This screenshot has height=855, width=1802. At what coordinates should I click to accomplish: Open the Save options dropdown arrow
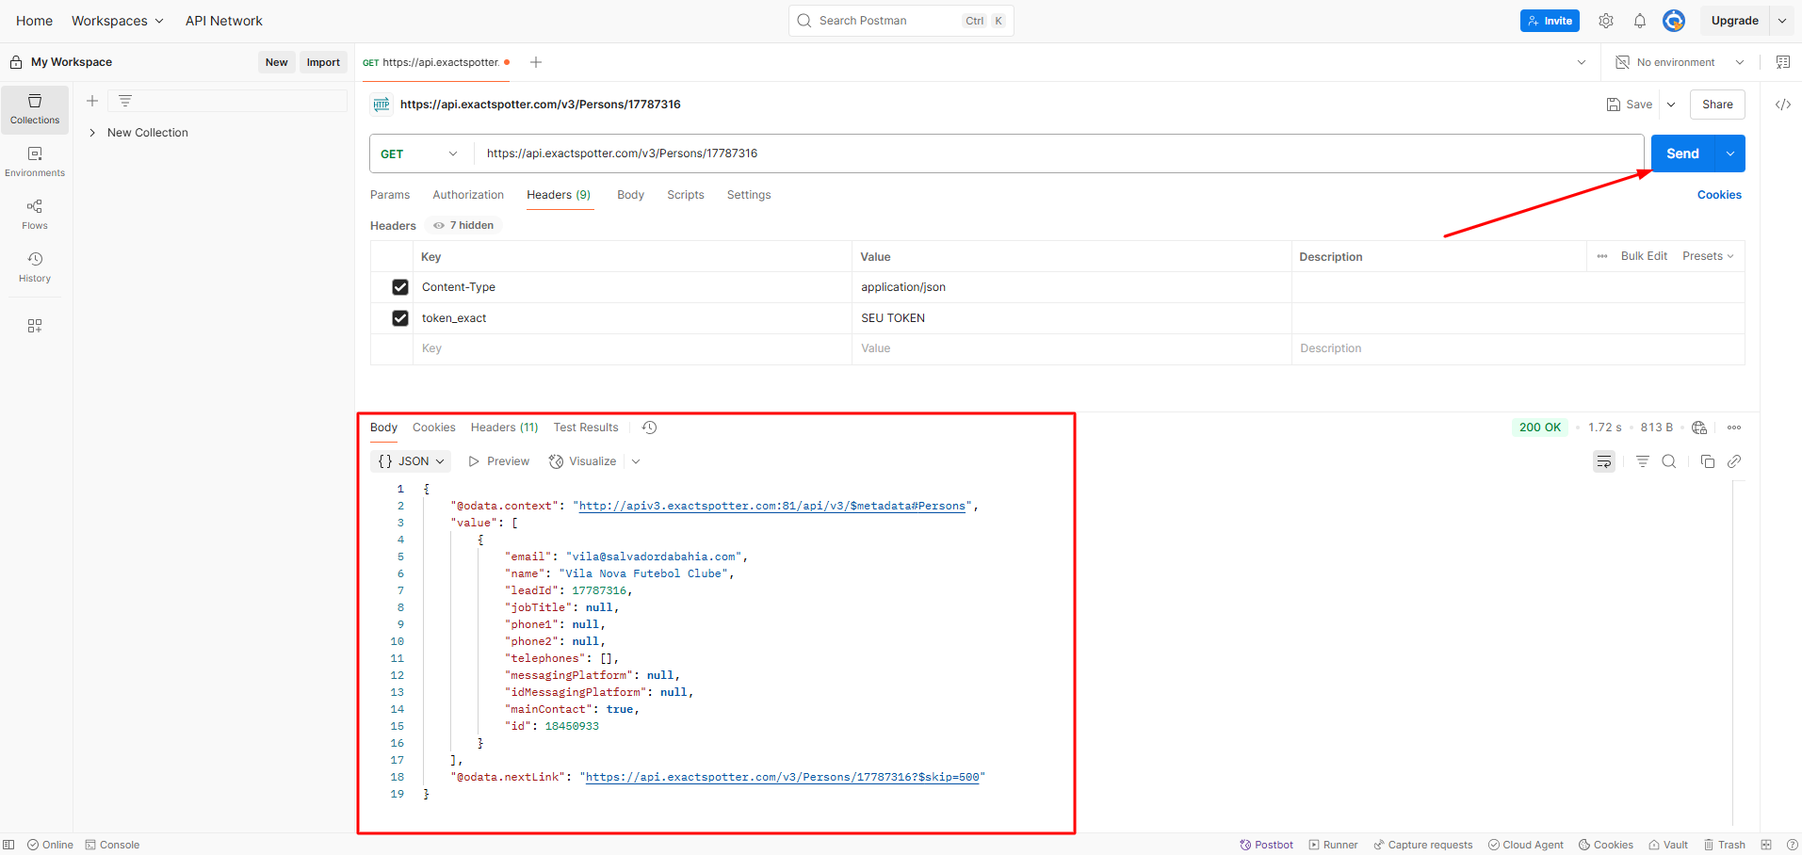[1671, 105]
